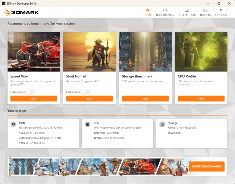The width and height of the screenshot is (235, 184).
Task: Toggle Enable Sound for Steel Nomad
Action: click(x=86, y=92)
